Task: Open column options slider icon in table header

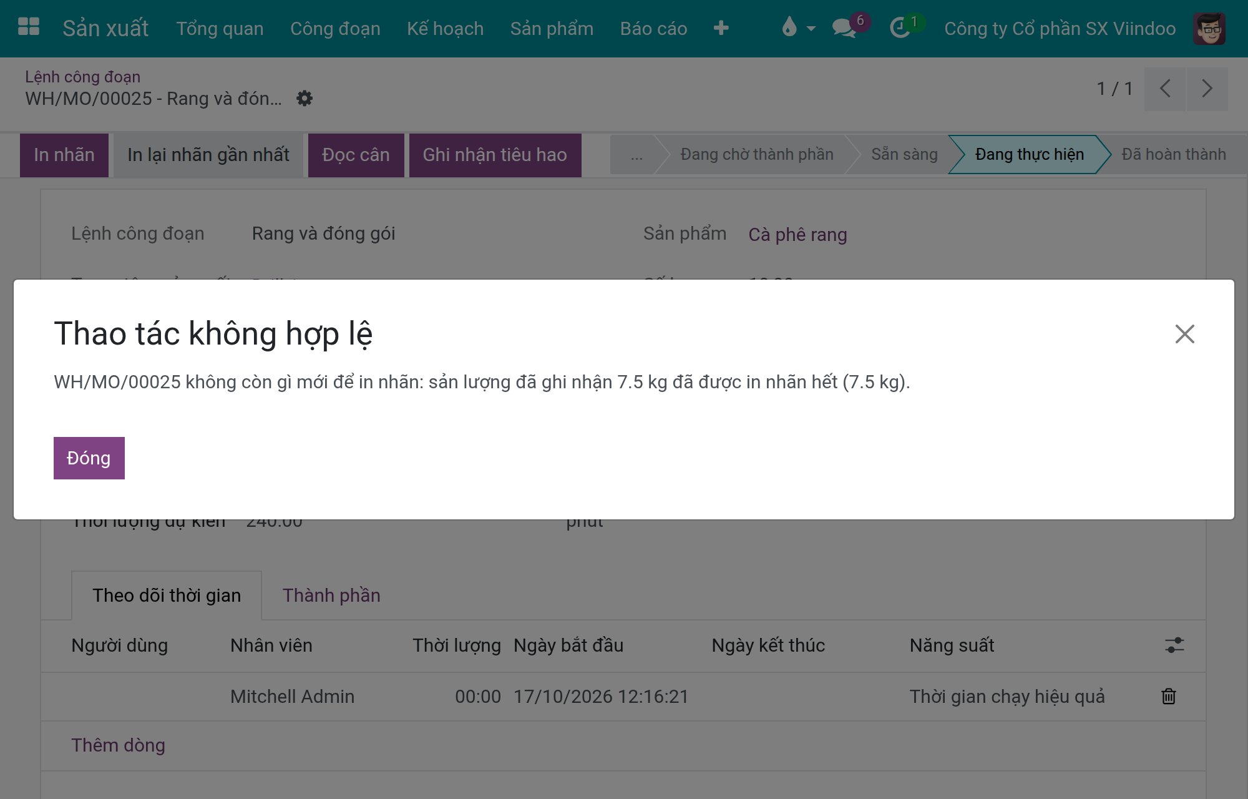Action: coord(1174,645)
